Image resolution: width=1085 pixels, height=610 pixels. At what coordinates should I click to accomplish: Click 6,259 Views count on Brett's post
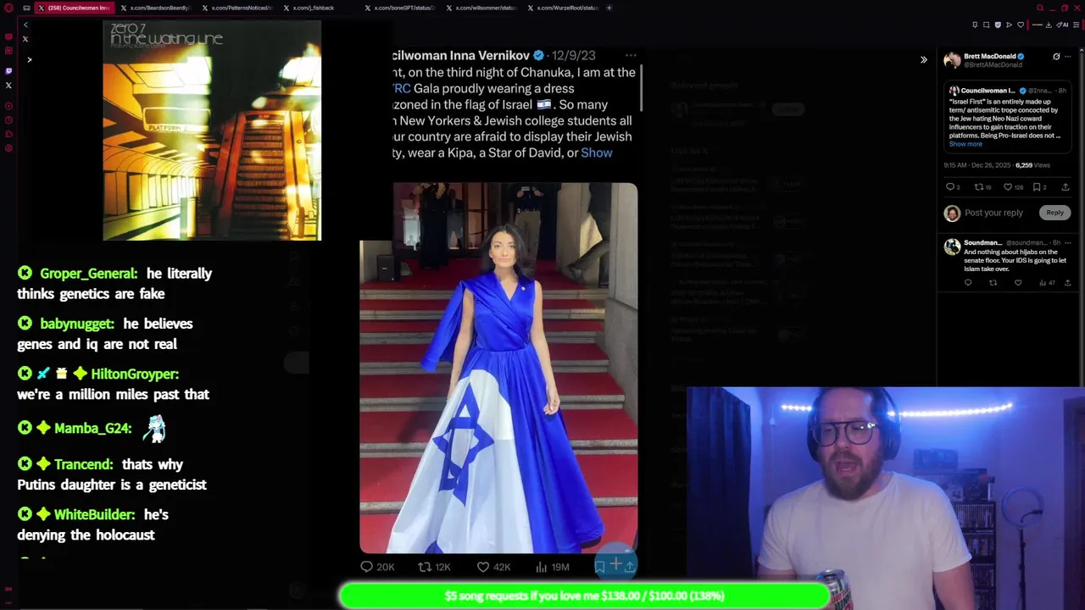[x=1032, y=165]
